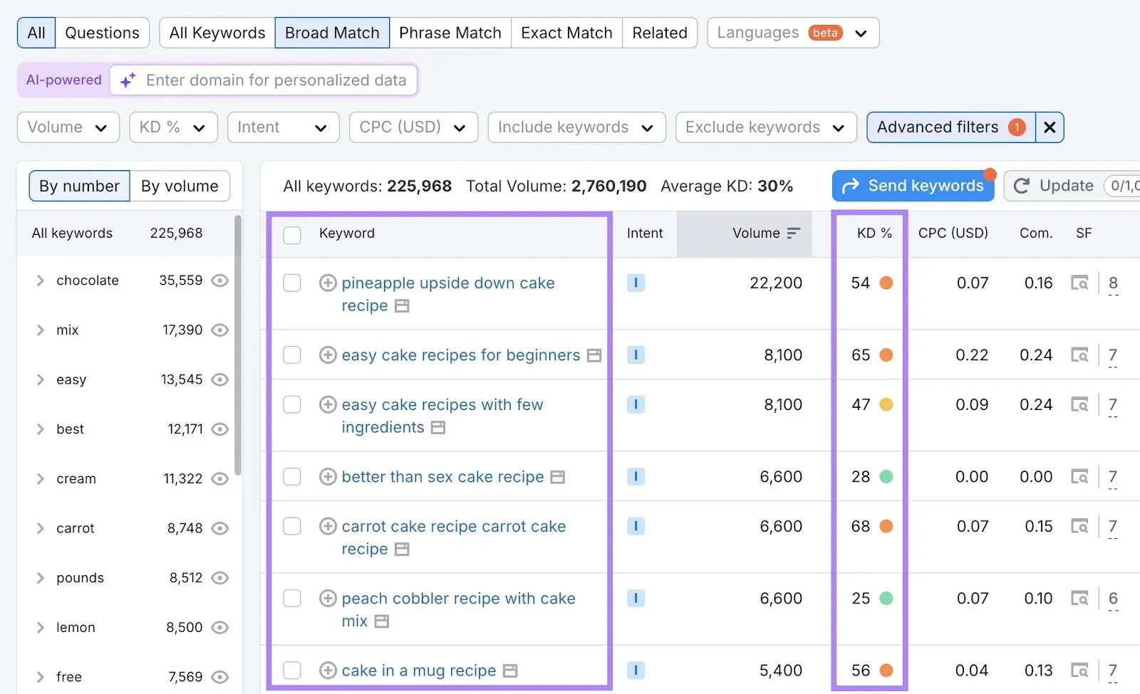The height and width of the screenshot is (694, 1140).
Task: Switch to the Phrase Match tab
Action: pos(450,33)
